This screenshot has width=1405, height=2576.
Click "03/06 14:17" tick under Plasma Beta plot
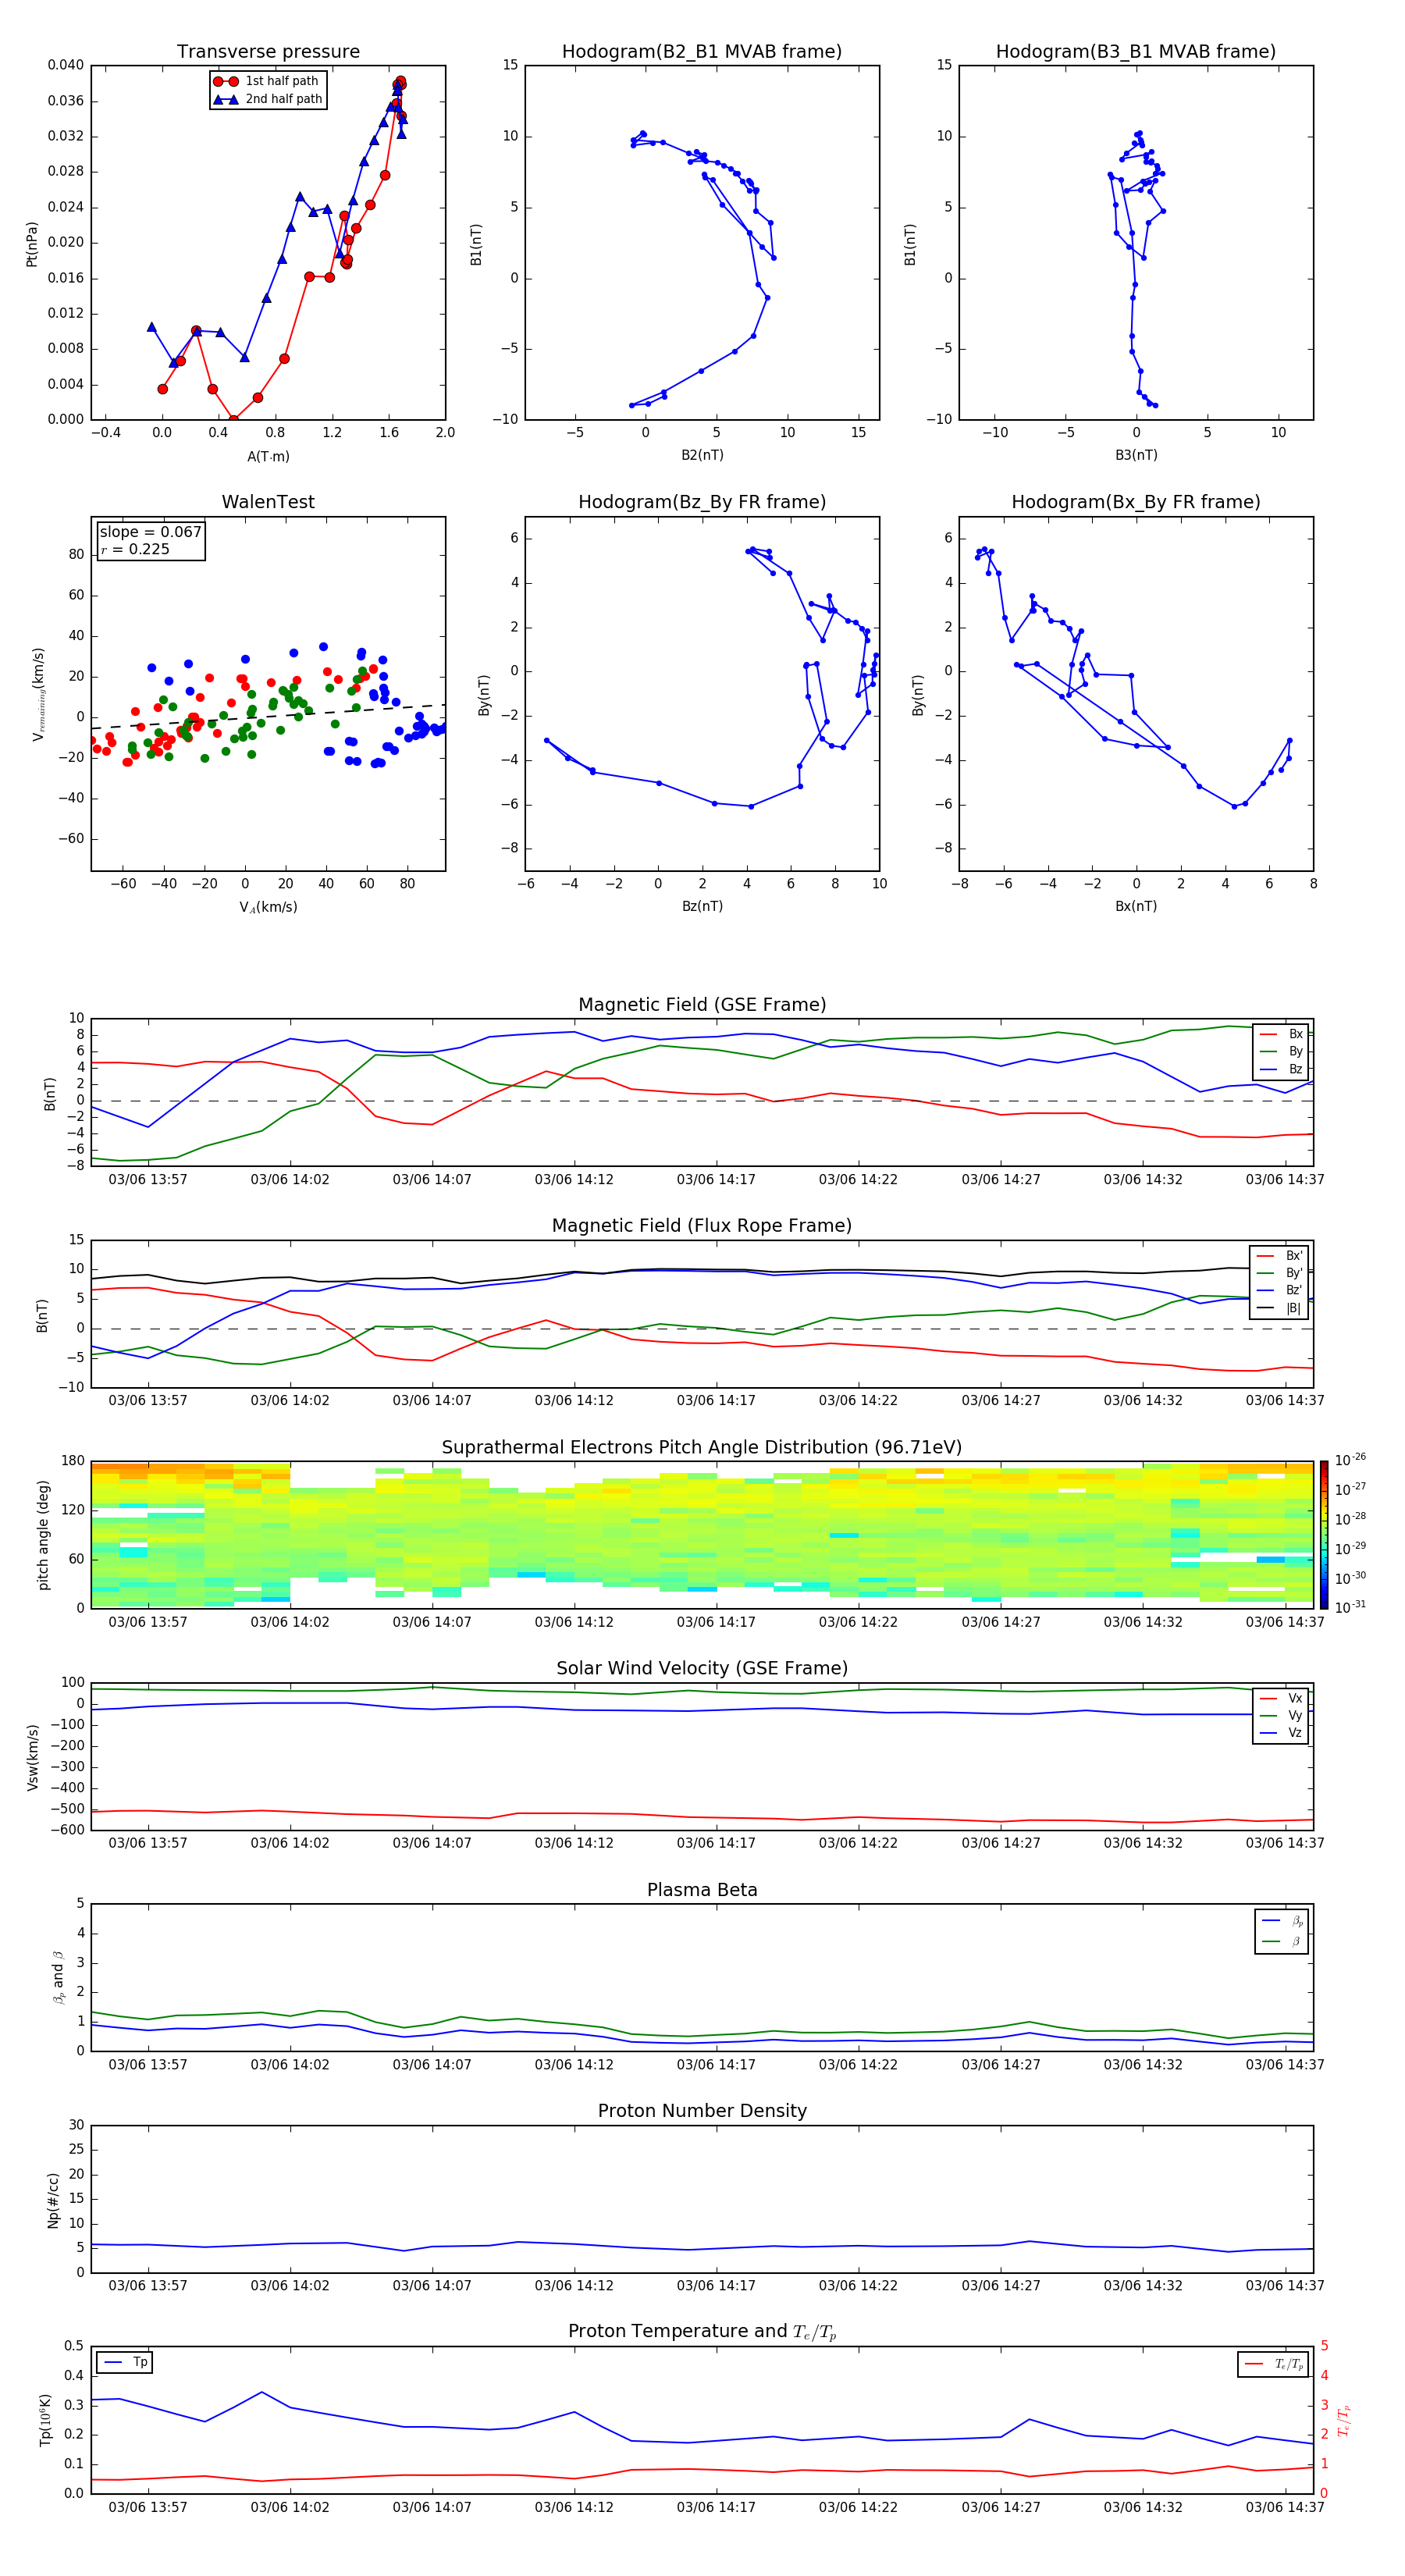[x=716, y=2065]
